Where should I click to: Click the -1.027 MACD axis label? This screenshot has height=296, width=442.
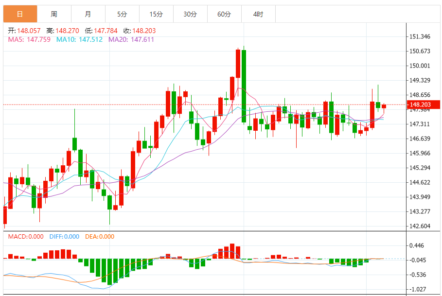coord(418,289)
